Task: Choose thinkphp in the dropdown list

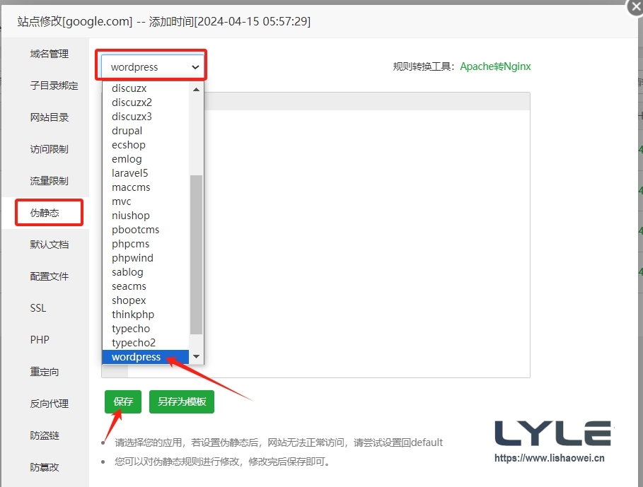Action: click(x=132, y=314)
